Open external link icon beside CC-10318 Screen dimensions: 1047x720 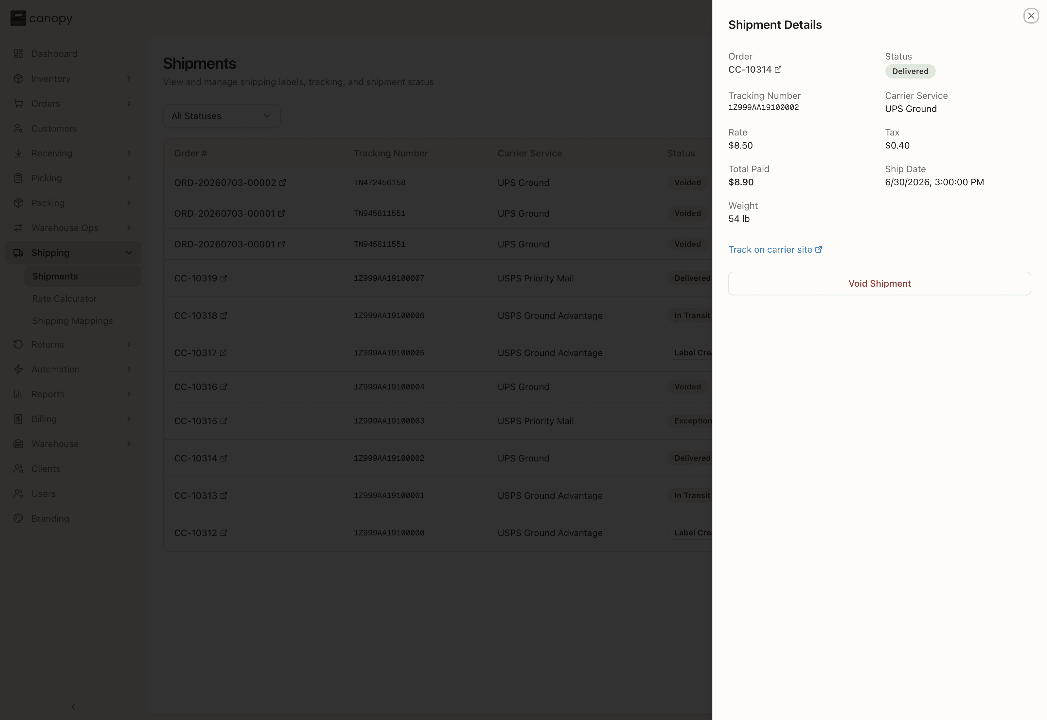click(x=224, y=315)
